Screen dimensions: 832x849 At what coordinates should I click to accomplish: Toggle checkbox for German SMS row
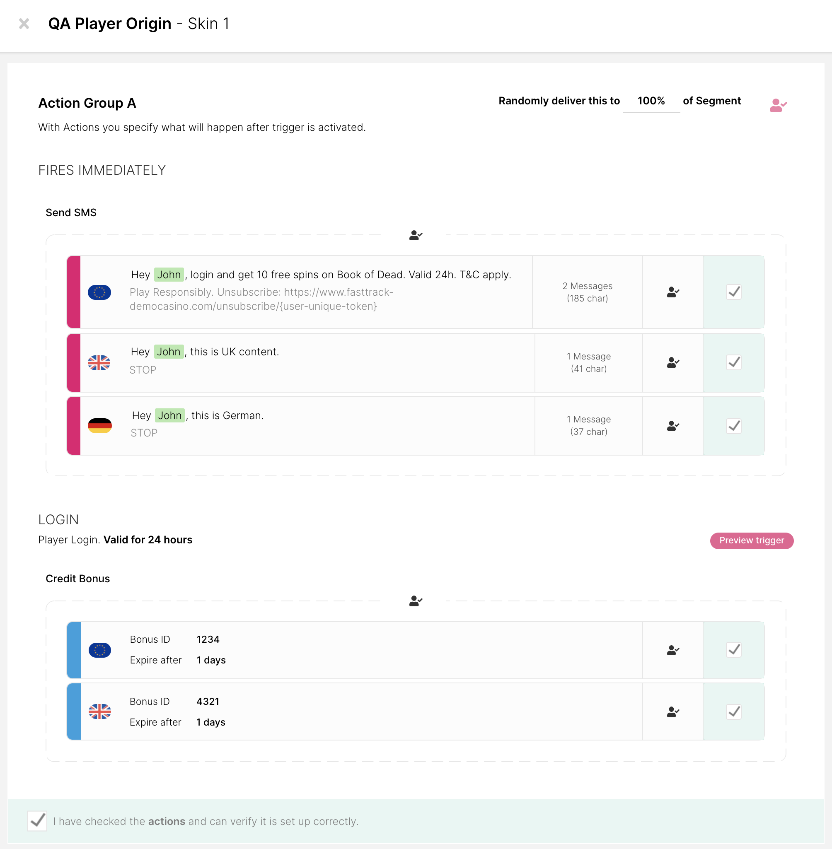[x=734, y=426]
